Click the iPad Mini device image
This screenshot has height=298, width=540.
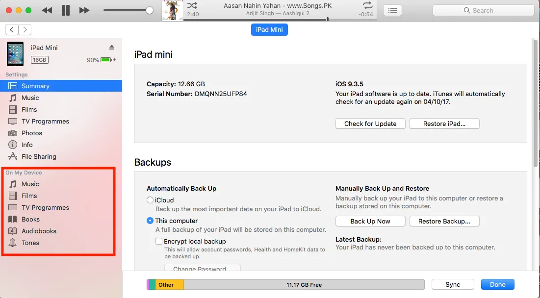15,54
